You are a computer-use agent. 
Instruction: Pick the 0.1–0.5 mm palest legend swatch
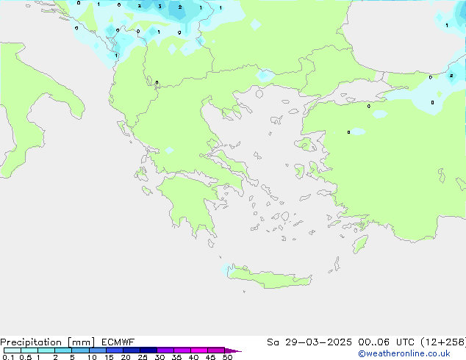12,350
